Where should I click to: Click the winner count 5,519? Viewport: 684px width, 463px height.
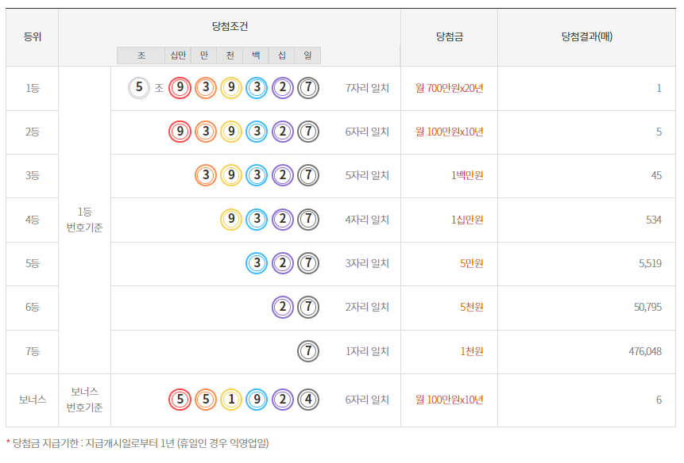click(x=650, y=264)
